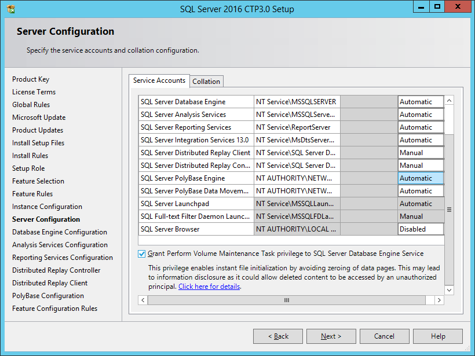The height and width of the screenshot is (356, 475).
Task: Click the SQL Server setup title bar icon
Action: pos(11,9)
